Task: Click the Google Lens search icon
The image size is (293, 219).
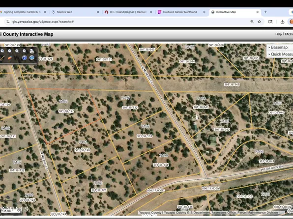Action: [270, 22]
